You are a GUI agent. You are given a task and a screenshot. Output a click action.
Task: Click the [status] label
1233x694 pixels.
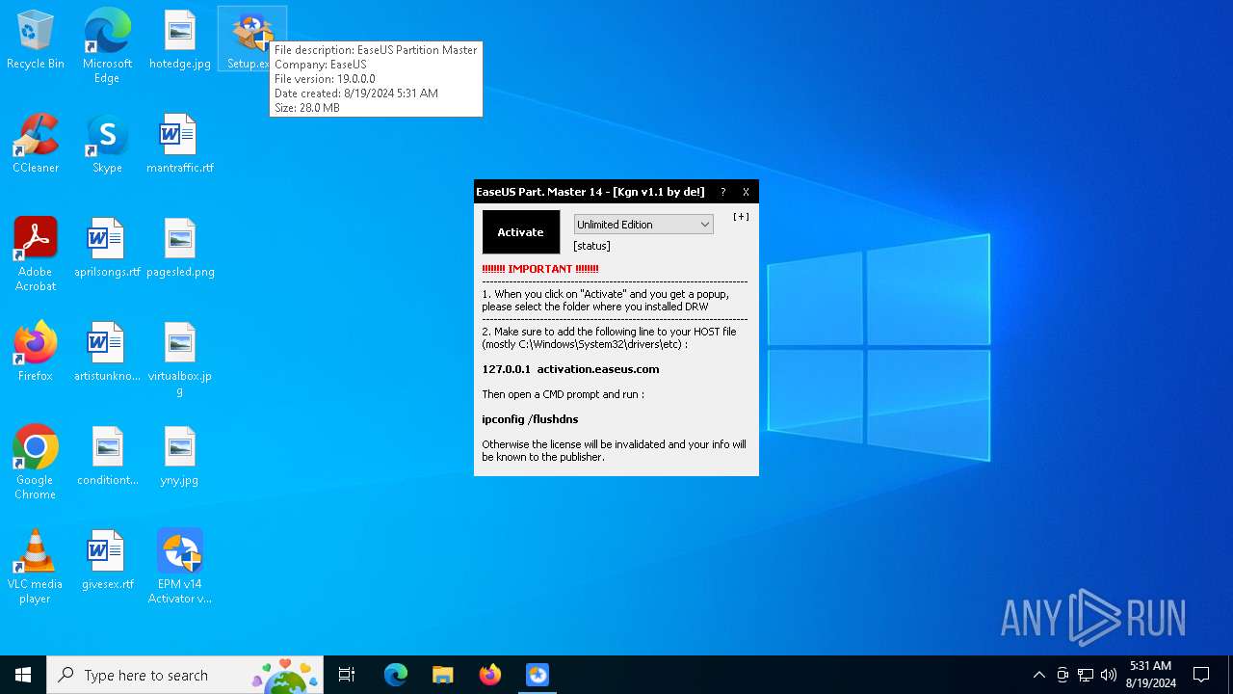point(591,246)
